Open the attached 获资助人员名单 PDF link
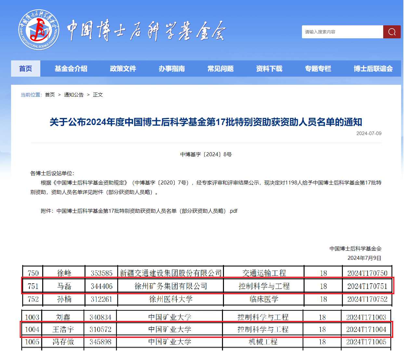Viewport: 404px width, 354px height. tap(147, 211)
